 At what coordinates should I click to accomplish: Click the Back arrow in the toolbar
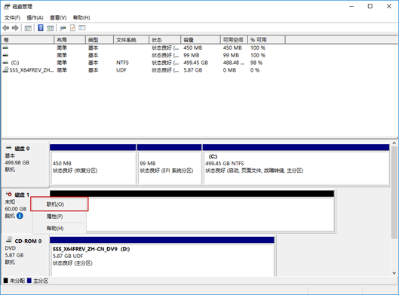[x=6, y=28]
